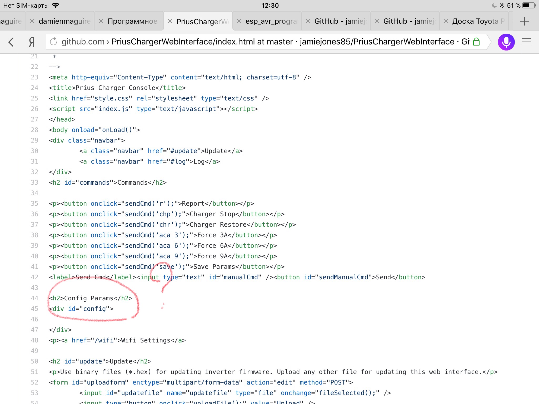The image size is (539, 404).
Task: Open a new tab with plus
Action: 524,21
